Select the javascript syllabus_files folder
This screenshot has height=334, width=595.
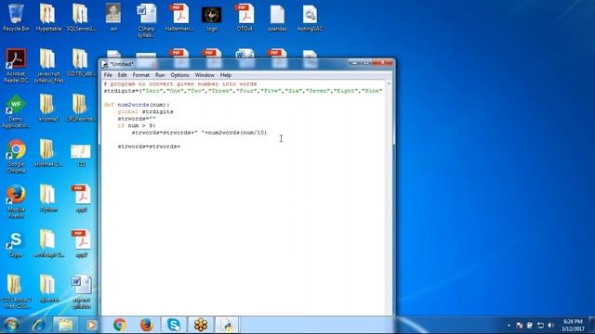point(48,66)
